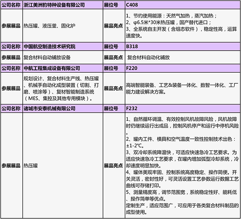241x219 pixels.
Task: Click 展位号 label beside F232
Action: (x=111, y=108)
